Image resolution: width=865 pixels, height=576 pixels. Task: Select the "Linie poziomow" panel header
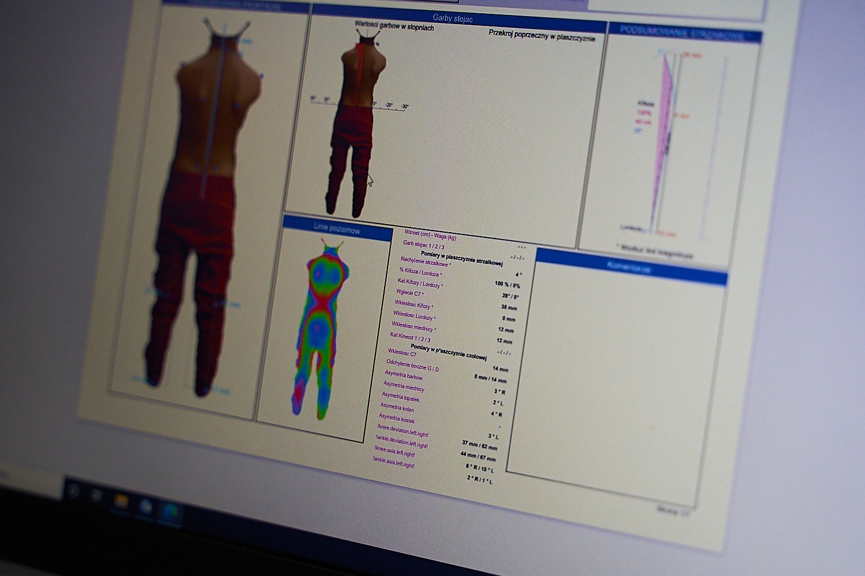pyautogui.click(x=337, y=229)
